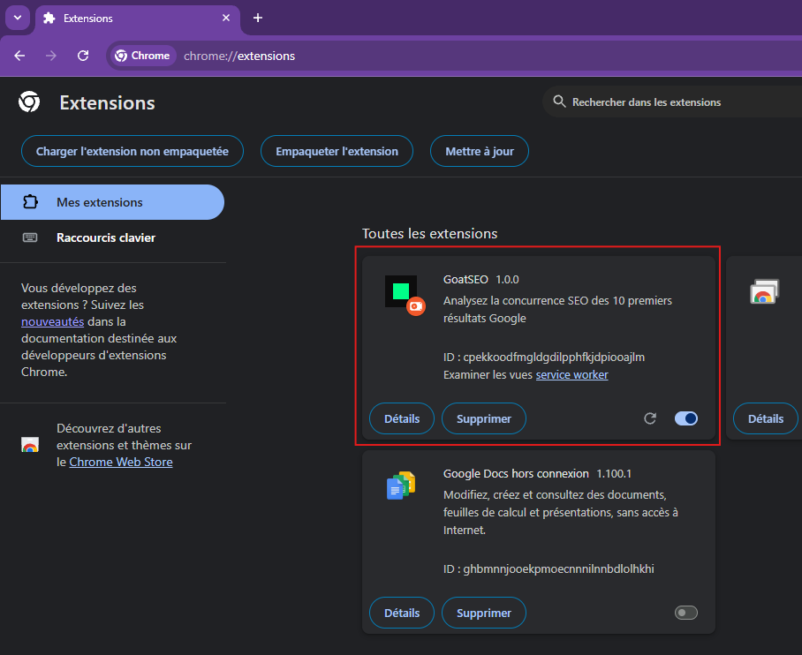Click the GoatSEO extension icon
The width and height of the screenshot is (802, 655).
403,292
